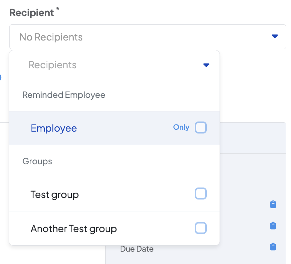
Task: Collapse the No Recipients dropdown arrow
Action: [274, 36]
